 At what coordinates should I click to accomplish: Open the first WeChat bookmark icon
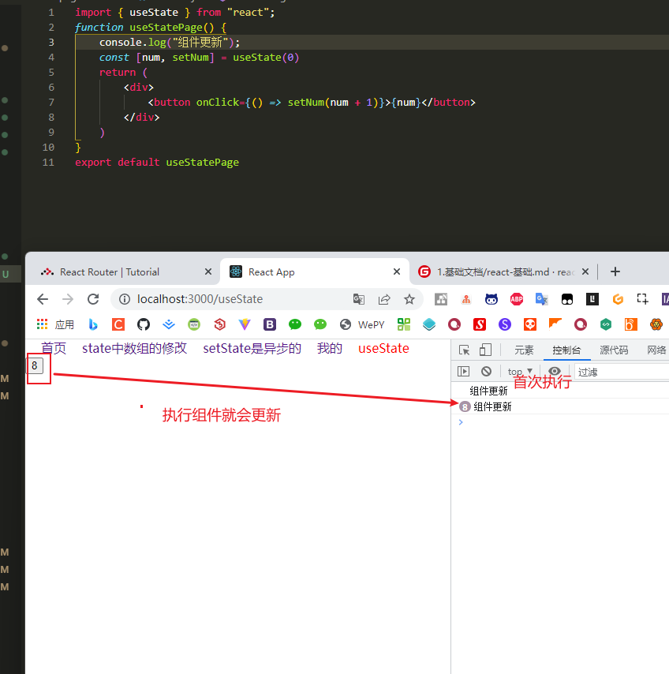295,324
